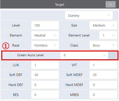Click the MRES input field
Screen dimensions: 119x101
[x=103, y=95]
